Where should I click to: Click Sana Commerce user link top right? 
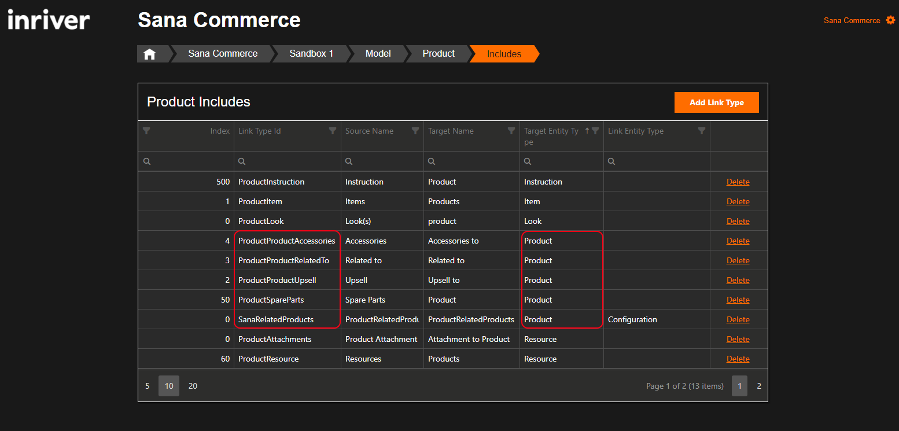pos(852,20)
